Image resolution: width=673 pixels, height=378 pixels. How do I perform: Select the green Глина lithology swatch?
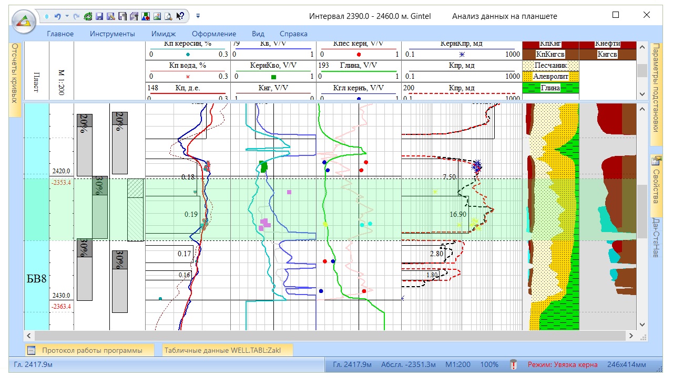pyautogui.click(x=550, y=88)
